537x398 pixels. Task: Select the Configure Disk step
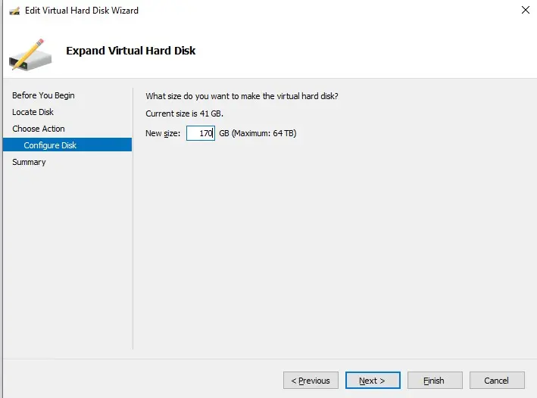click(50, 145)
